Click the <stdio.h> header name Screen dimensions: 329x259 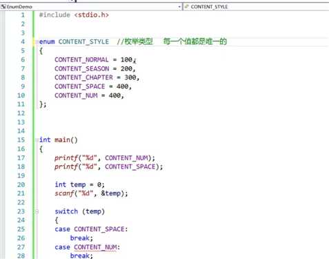click(x=91, y=15)
